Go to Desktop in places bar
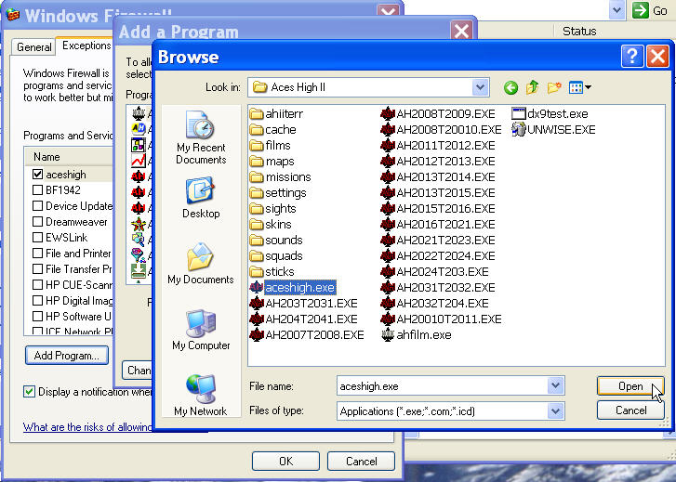The image size is (676, 482). pos(201,198)
